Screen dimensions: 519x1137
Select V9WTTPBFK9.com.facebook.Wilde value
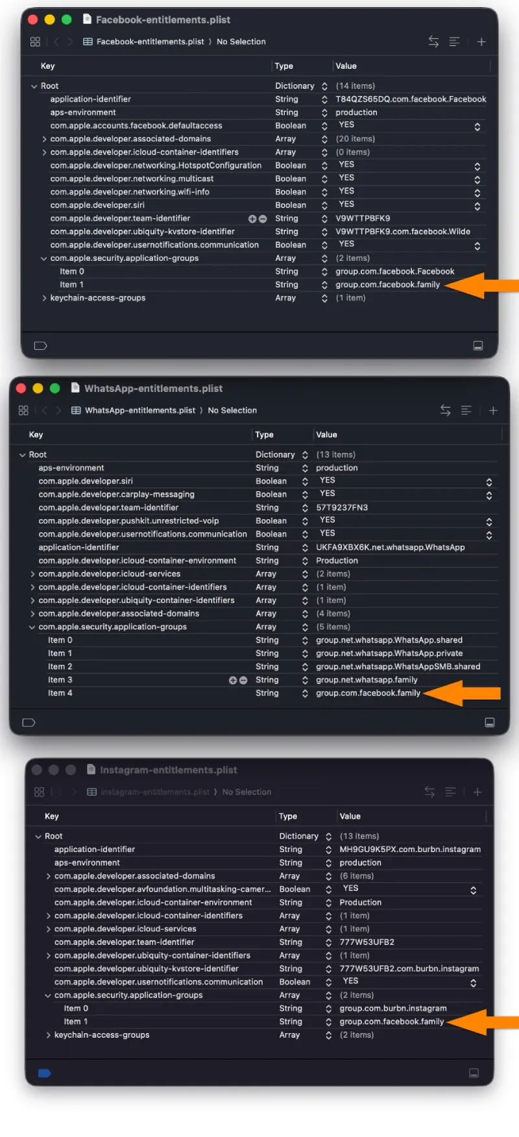tap(403, 232)
